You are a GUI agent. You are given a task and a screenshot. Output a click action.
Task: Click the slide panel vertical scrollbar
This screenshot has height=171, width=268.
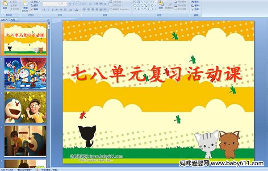point(49,95)
